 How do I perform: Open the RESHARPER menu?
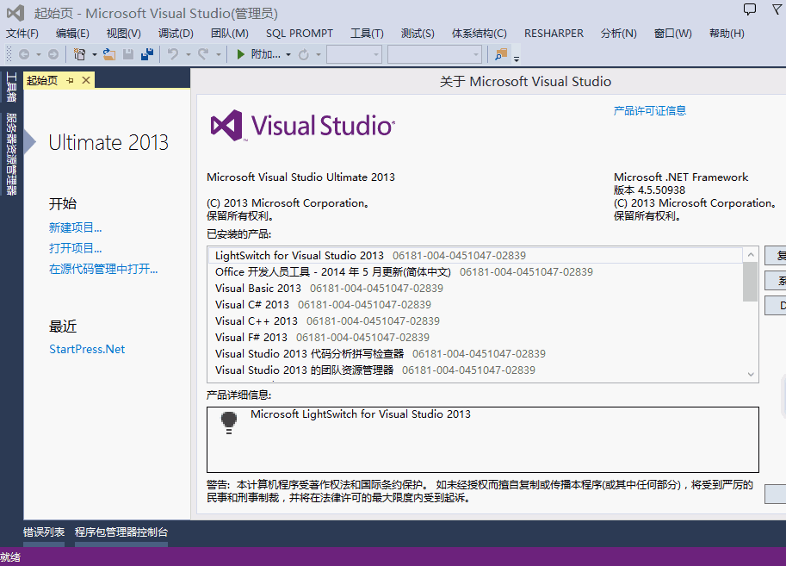pos(554,34)
